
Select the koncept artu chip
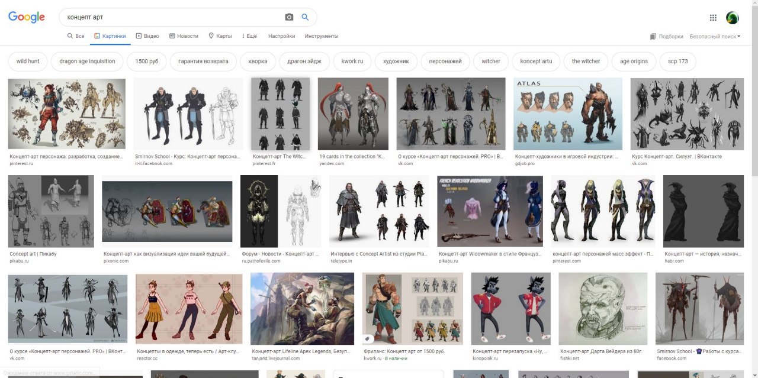coord(536,62)
